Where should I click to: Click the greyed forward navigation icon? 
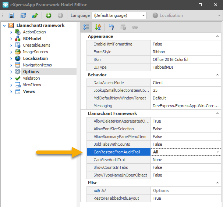[x=60, y=15]
